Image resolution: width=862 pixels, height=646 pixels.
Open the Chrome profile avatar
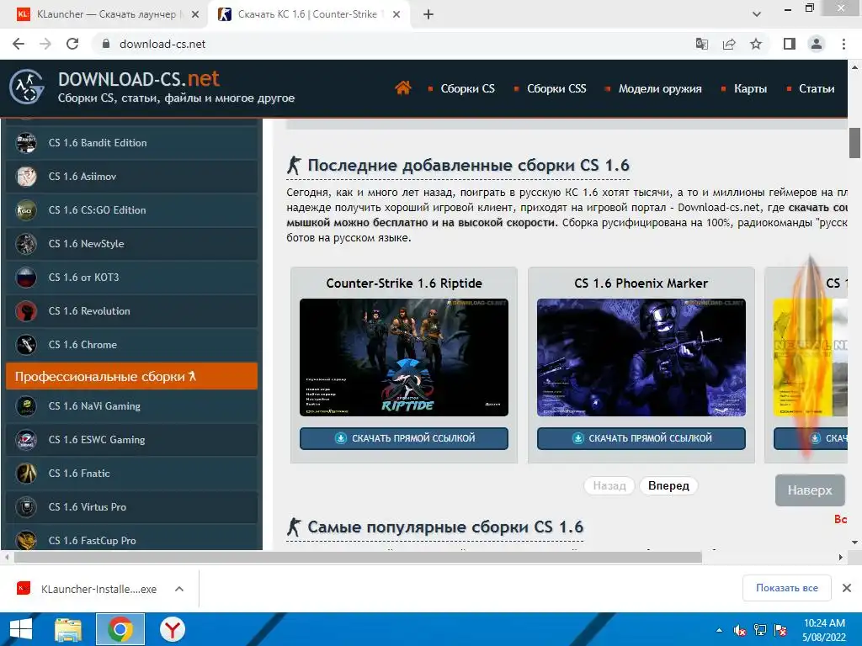pyautogui.click(x=817, y=44)
